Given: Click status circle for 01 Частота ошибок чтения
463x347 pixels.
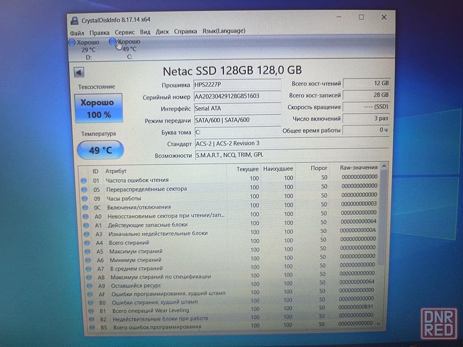Looking at the screenshot, I should pyautogui.click(x=84, y=180).
